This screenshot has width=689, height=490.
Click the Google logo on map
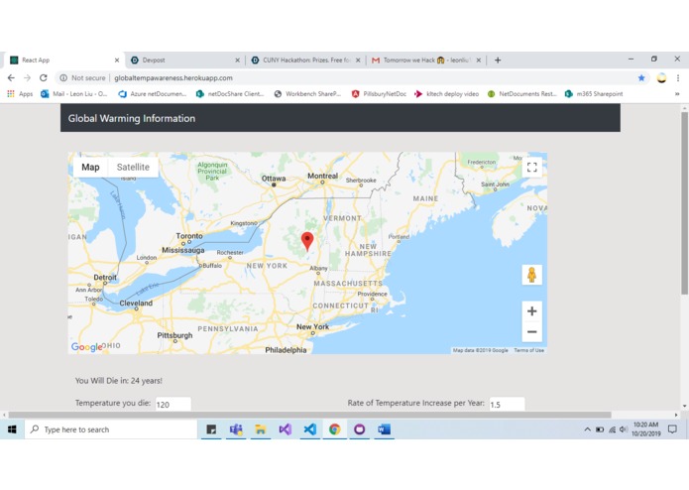[86, 347]
